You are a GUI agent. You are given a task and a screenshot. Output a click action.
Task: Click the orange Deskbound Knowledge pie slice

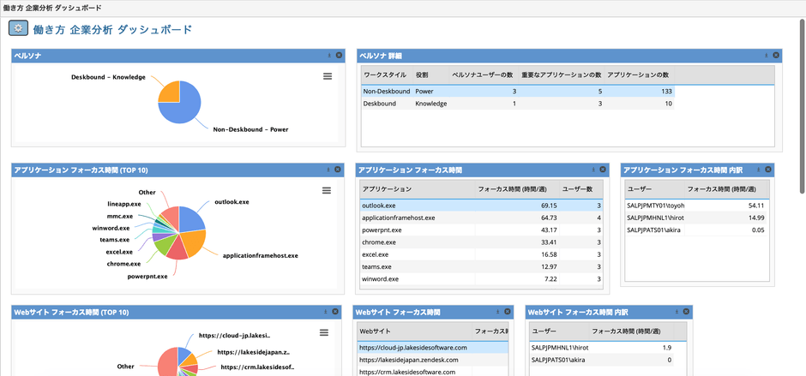click(169, 90)
